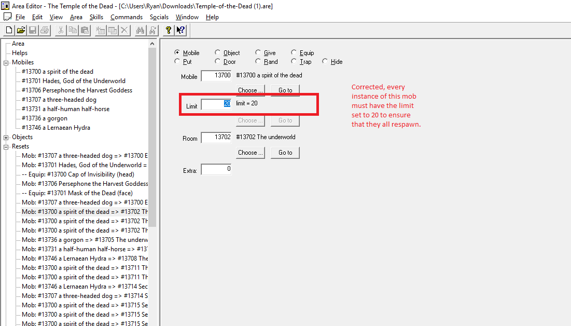
Task: Click the Print toolbar icon
Action: tap(45, 30)
